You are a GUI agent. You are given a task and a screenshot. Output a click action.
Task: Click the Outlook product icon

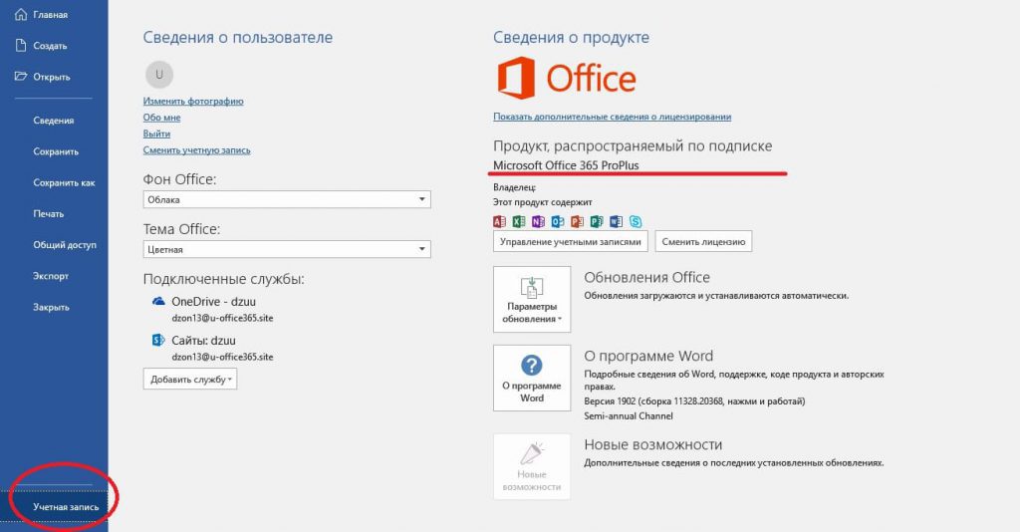click(558, 221)
